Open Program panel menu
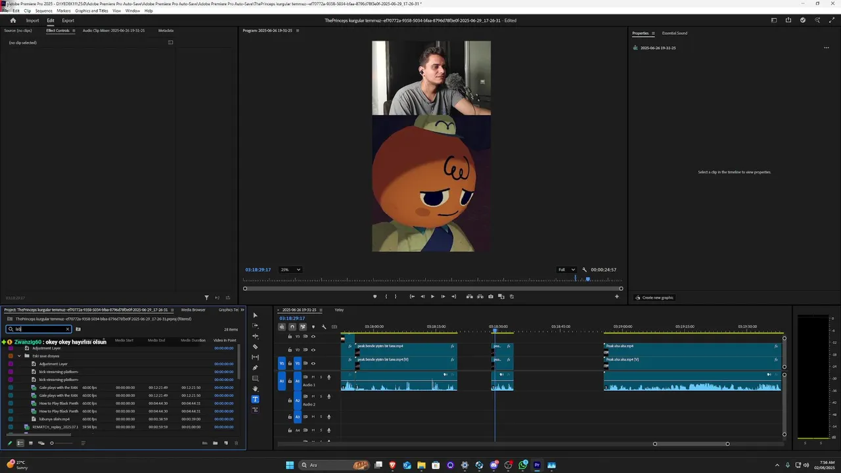The height and width of the screenshot is (473, 841). (x=298, y=31)
